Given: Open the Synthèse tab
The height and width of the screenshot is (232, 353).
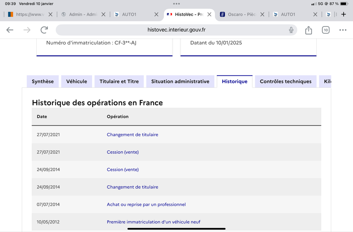Looking at the screenshot, I should [43, 81].
